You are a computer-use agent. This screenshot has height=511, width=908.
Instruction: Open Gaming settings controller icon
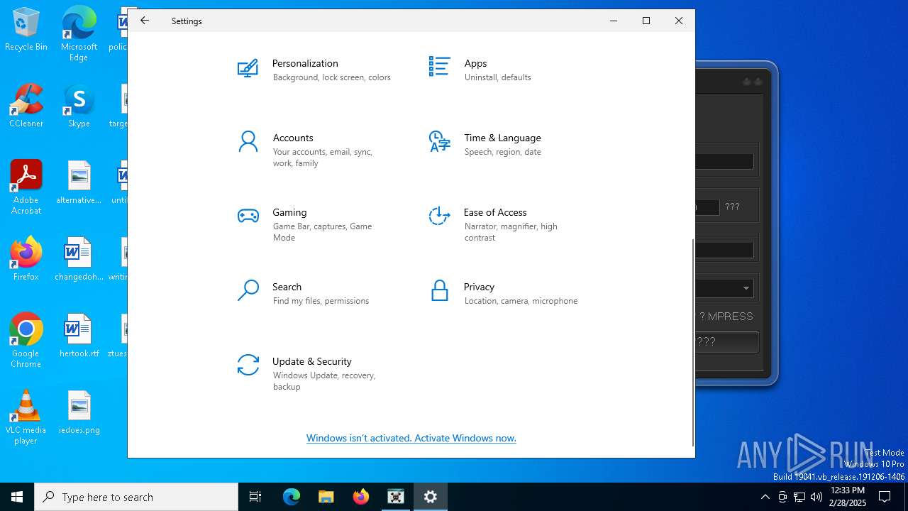coord(248,216)
